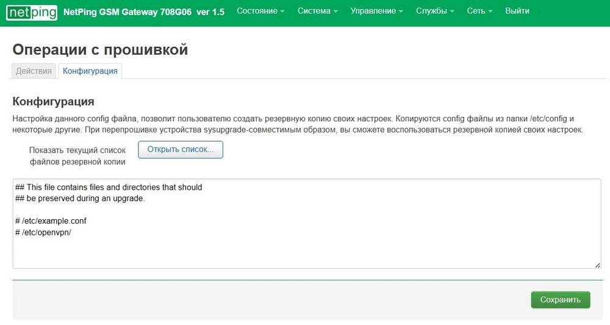Click the NetPing GSM Gateway 708G06 title
The image size is (610, 325).
pos(143,12)
